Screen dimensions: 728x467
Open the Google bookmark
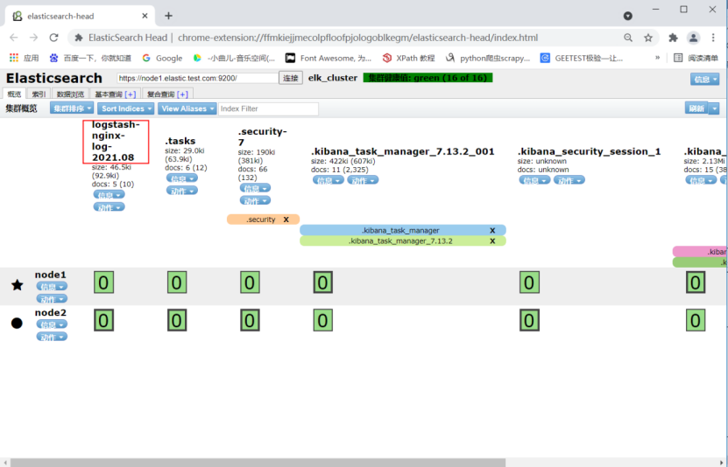162,58
